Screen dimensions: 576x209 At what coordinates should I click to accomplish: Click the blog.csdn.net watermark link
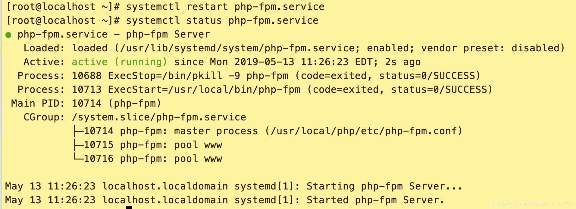click(532, 204)
